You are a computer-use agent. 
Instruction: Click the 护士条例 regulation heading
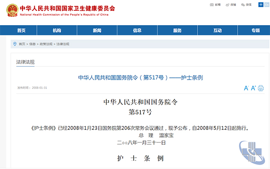[x=140, y=158]
